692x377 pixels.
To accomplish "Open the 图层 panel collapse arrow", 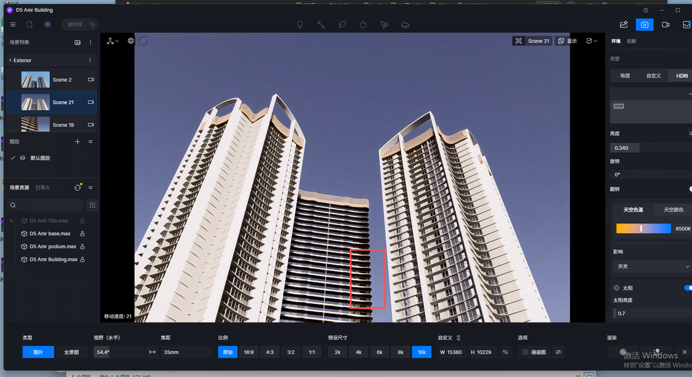I will click(x=90, y=142).
